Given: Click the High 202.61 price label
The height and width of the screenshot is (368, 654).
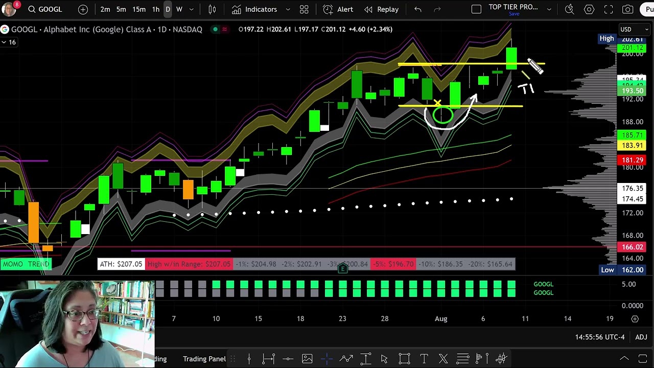Looking at the screenshot, I should (x=622, y=39).
